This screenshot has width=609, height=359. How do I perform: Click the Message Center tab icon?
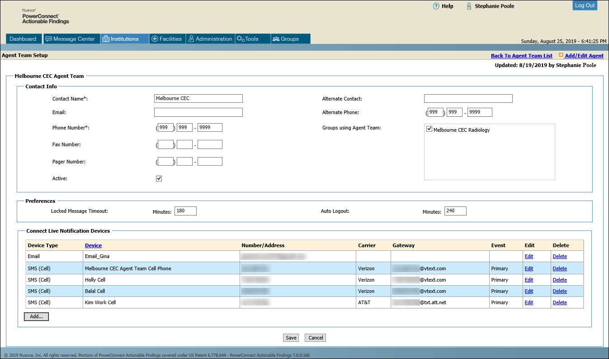click(x=48, y=39)
